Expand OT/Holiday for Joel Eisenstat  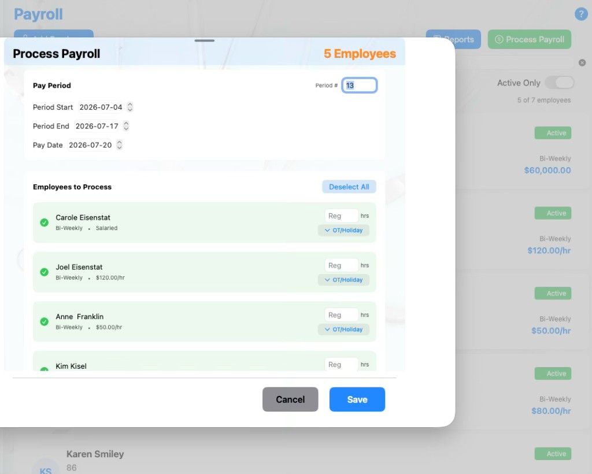[x=343, y=280]
